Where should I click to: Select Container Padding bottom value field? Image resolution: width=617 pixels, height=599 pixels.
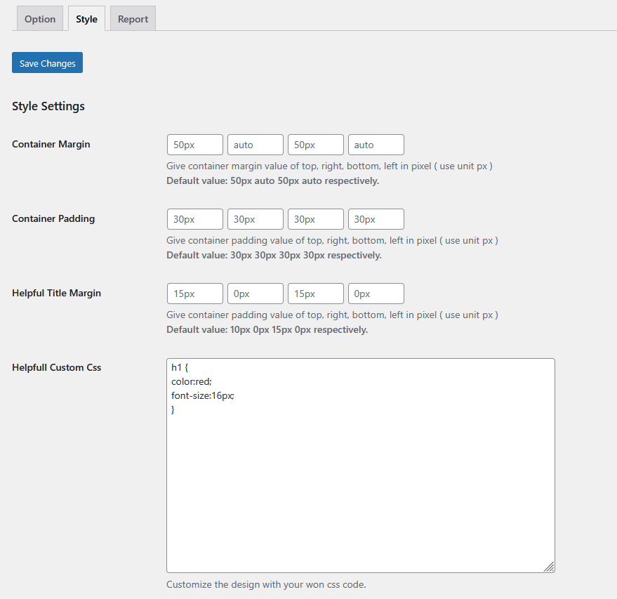tap(316, 219)
